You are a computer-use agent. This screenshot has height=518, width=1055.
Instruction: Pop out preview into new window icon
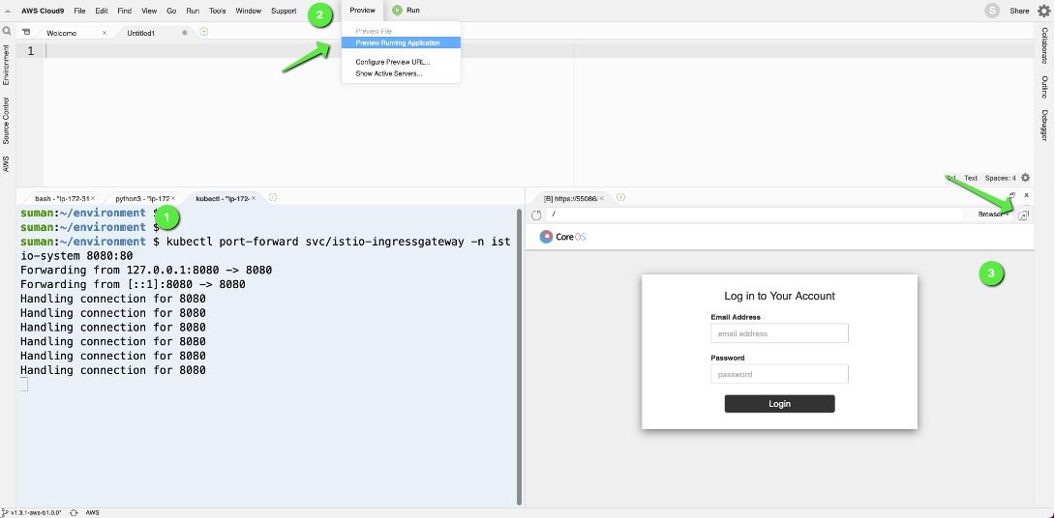click(1023, 215)
